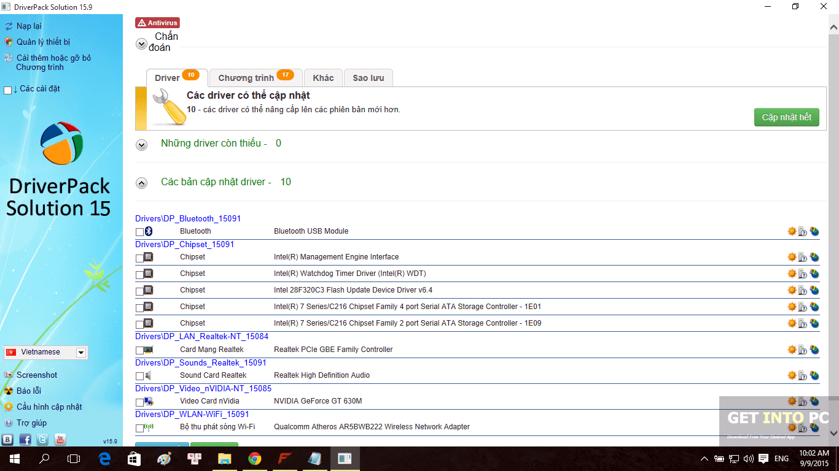Click the sun update icon for Bluetooth USB Module
The height and width of the screenshot is (471, 839).
coord(792,231)
